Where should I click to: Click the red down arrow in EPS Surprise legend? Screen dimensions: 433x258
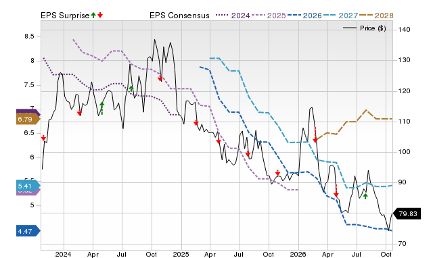coord(100,15)
